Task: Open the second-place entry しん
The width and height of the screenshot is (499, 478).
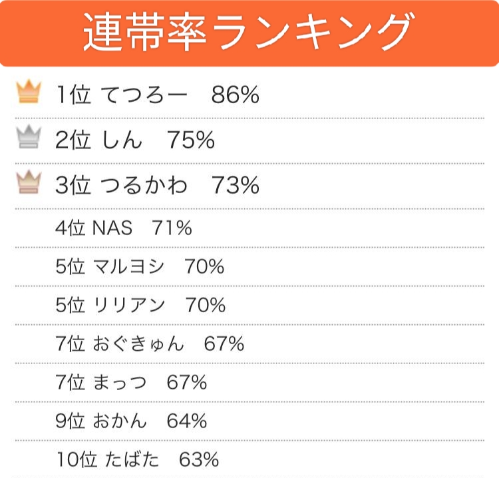Action: pyautogui.click(x=124, y=140)
